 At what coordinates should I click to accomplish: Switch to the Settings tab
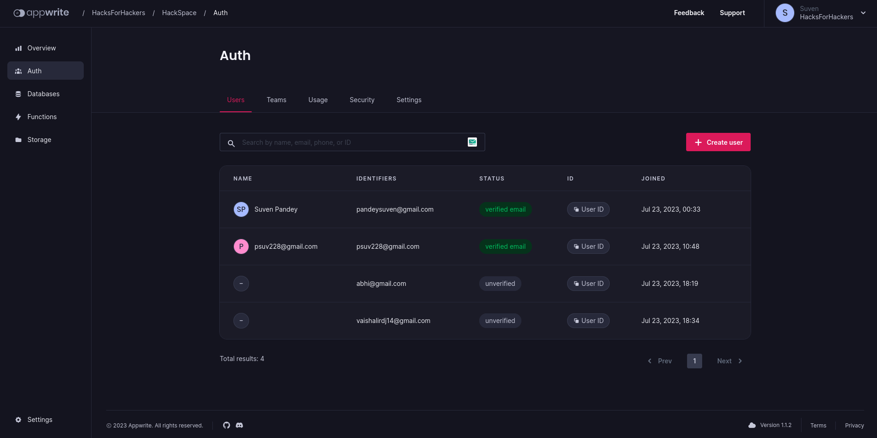[x=409, y=100]
